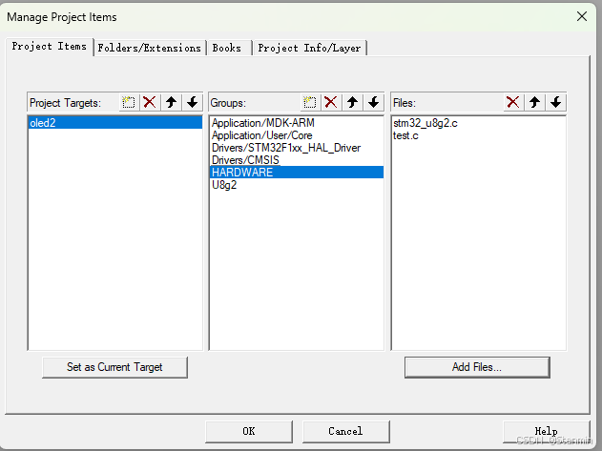Select the Drivers/CMSIS group
This screenshot has height=451, width=602.
[297, 160]
